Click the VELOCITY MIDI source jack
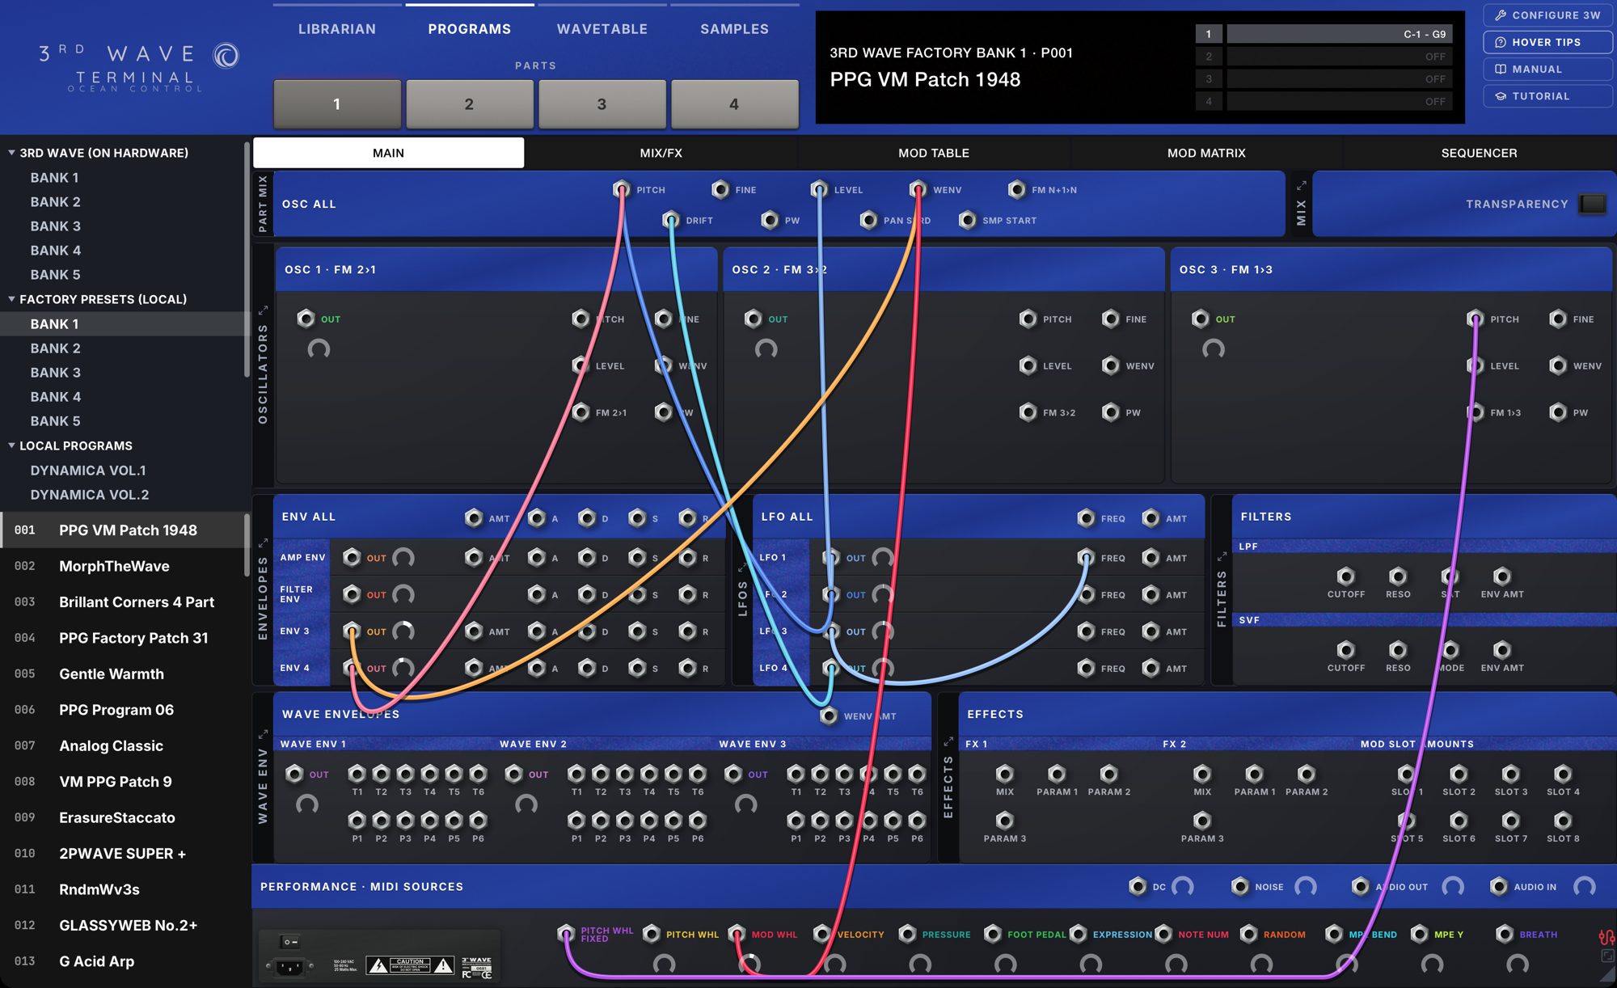Image resolution: width=1617 pixels, height=988 pixels. [x=821, y=934]
